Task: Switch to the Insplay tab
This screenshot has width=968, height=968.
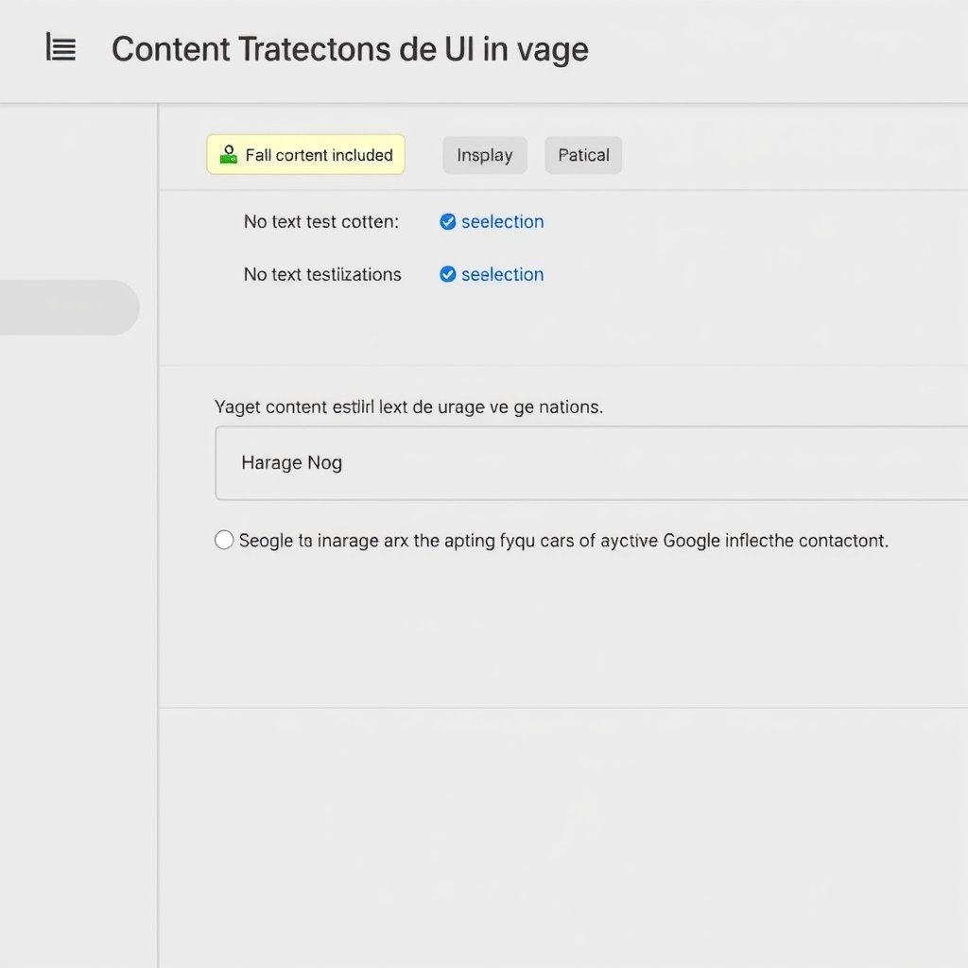Action: click(485, 155)
